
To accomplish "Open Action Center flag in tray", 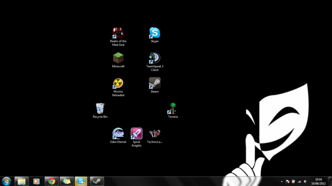I will pyautogui.click(x=288, y=181).
